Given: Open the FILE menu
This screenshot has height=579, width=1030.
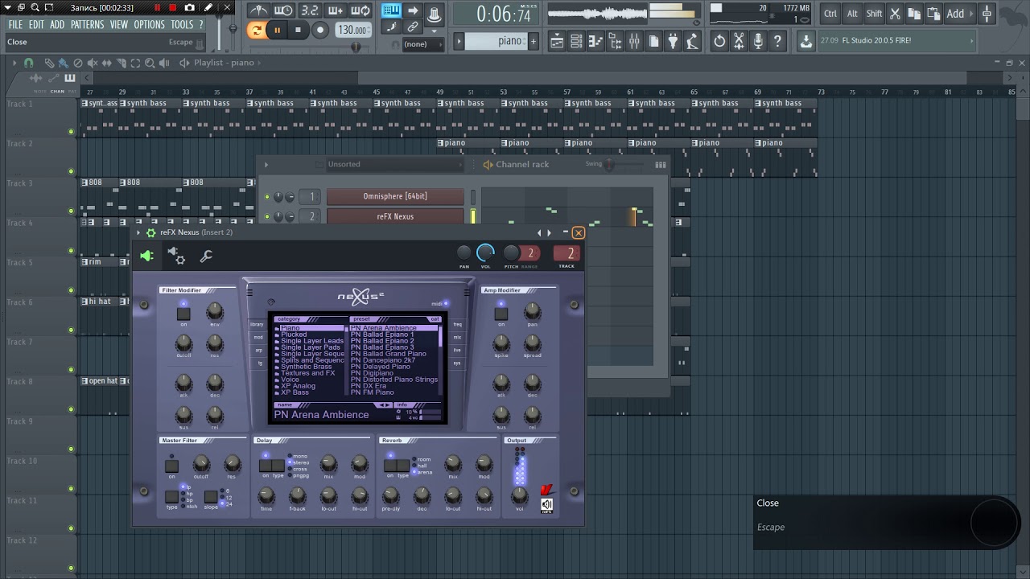Looking at the screenshot, I should tap(15, 25).
